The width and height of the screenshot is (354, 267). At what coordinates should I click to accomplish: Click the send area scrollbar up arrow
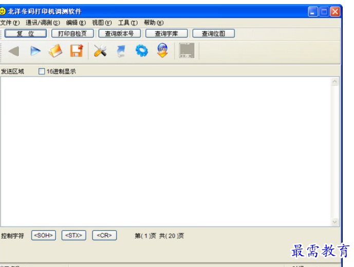pyautogui.click(x=335, y=81)
